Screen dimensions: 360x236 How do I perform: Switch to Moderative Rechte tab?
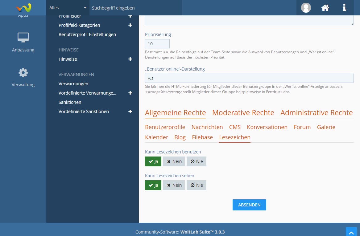point(243,113)
